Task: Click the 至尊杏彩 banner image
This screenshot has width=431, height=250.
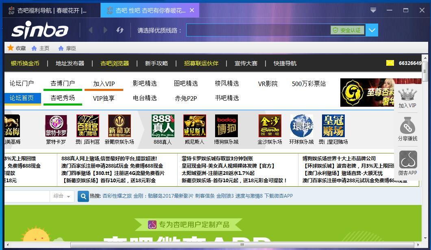Action: click(367, 93)
